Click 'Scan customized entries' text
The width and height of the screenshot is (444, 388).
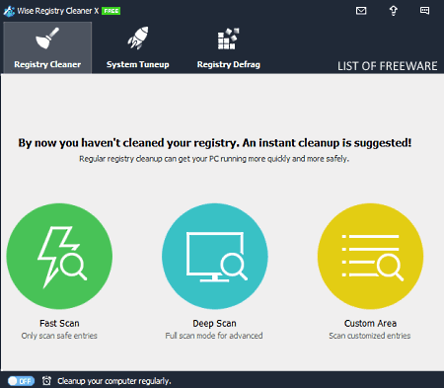370,336
